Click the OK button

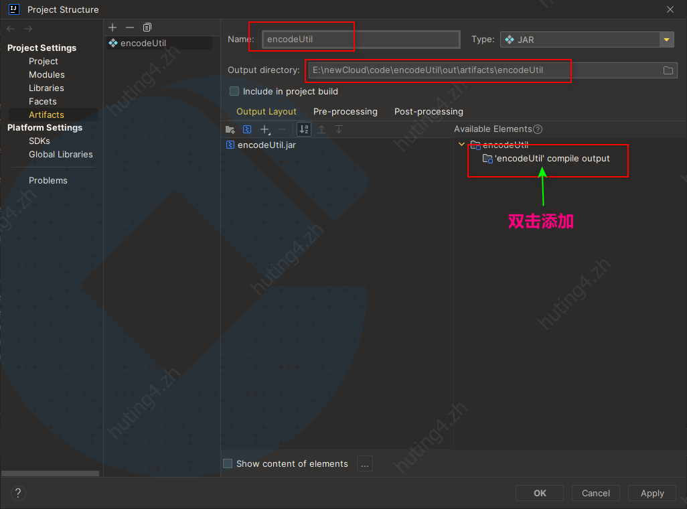[x=540, y=493]
